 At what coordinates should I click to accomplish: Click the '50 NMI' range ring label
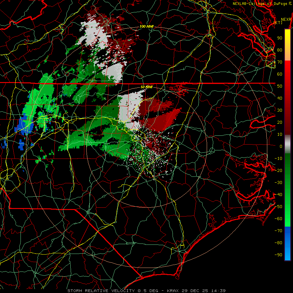point(146,87)
